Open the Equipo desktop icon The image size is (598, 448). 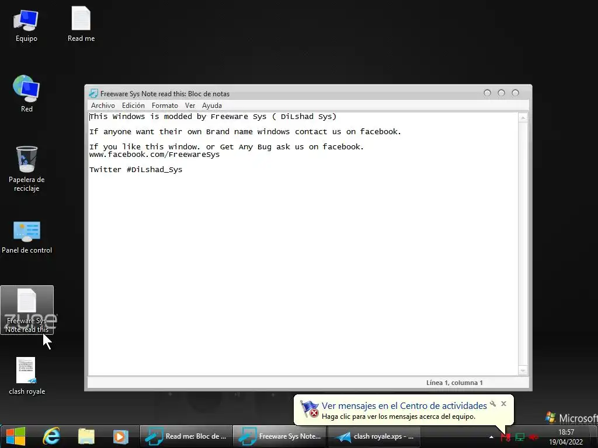[x=26, y=26]
